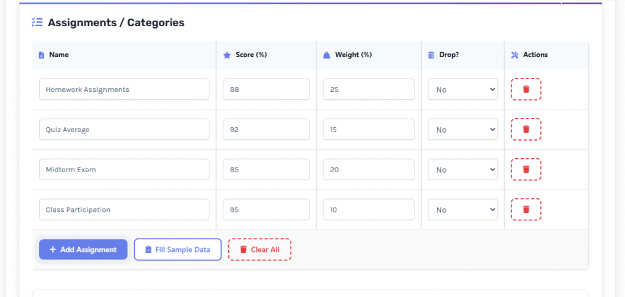Edit the Class Participation name field

coord(124,209)
